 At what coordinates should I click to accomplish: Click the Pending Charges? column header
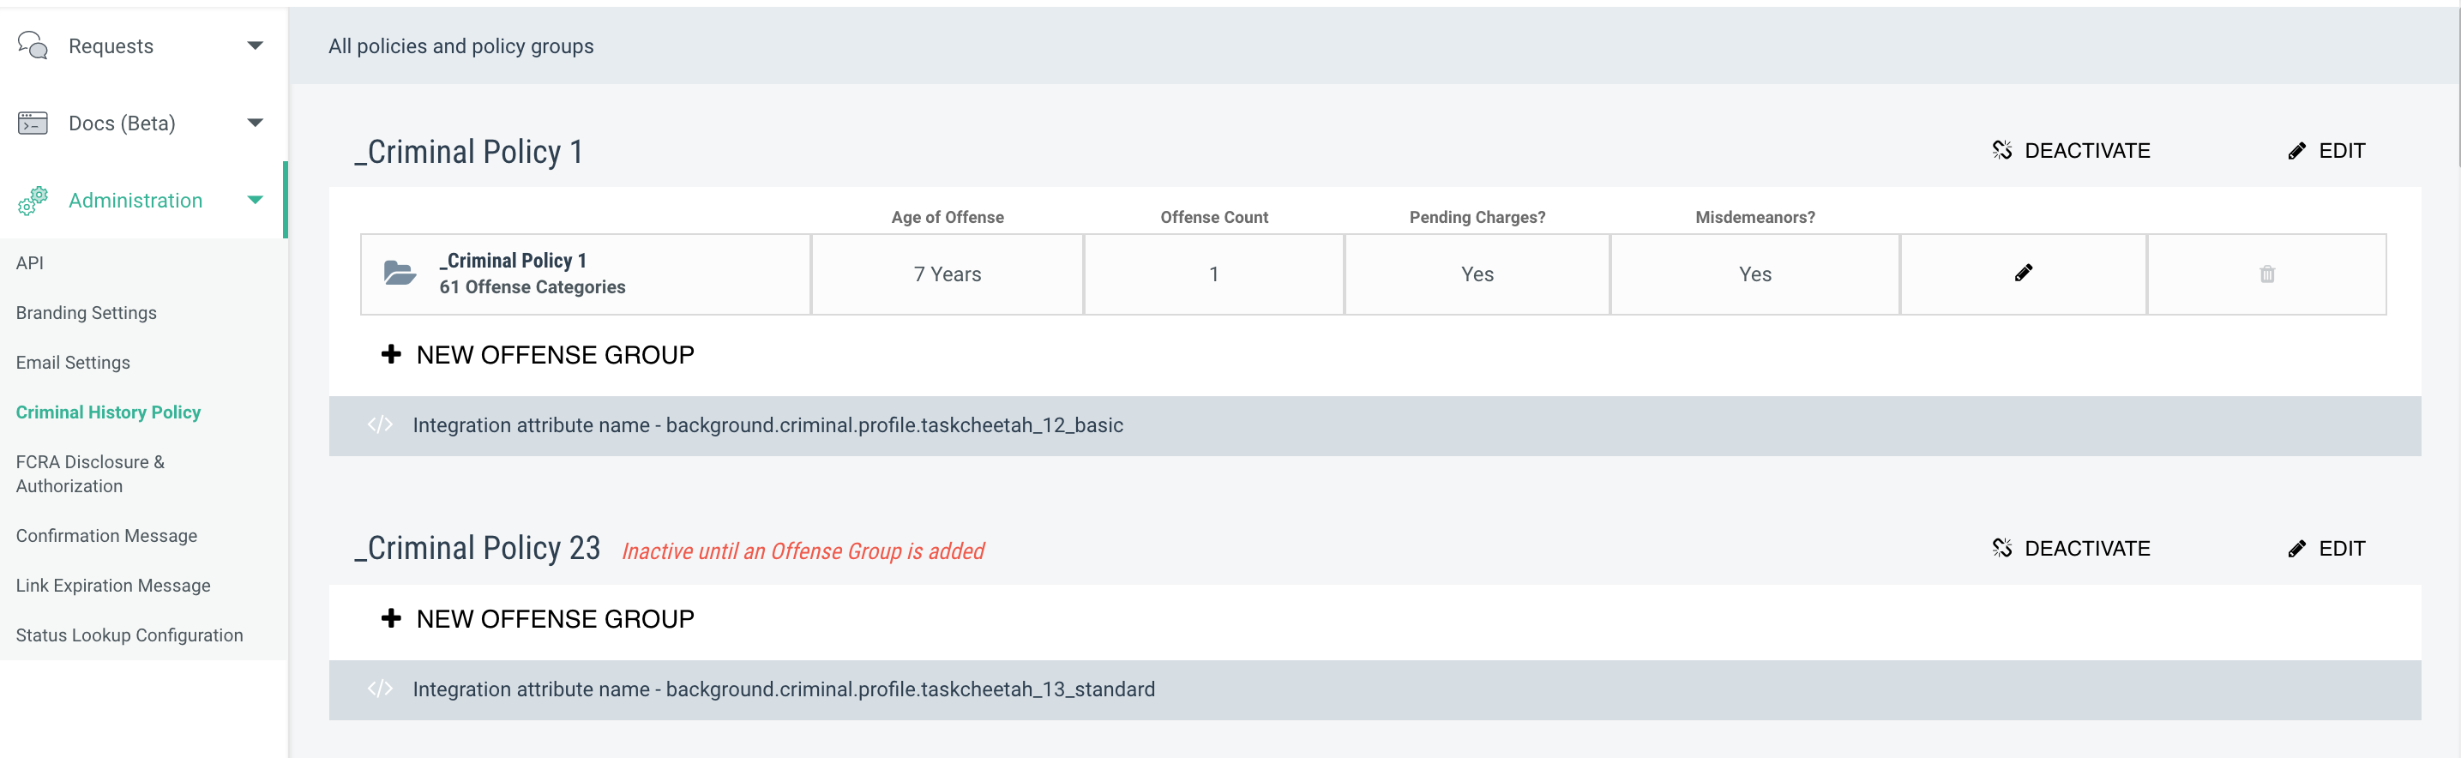[1477, 217]
